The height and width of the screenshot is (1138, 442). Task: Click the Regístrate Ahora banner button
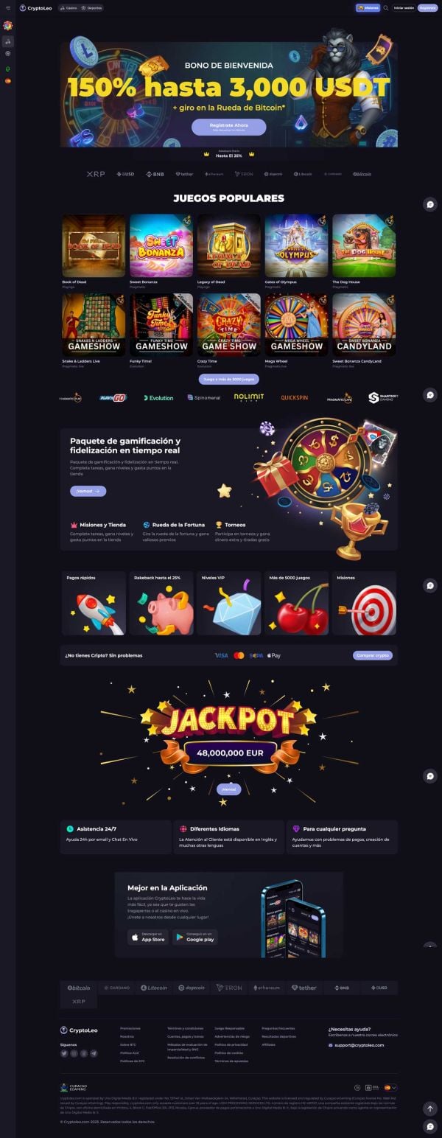click(228, 127)
